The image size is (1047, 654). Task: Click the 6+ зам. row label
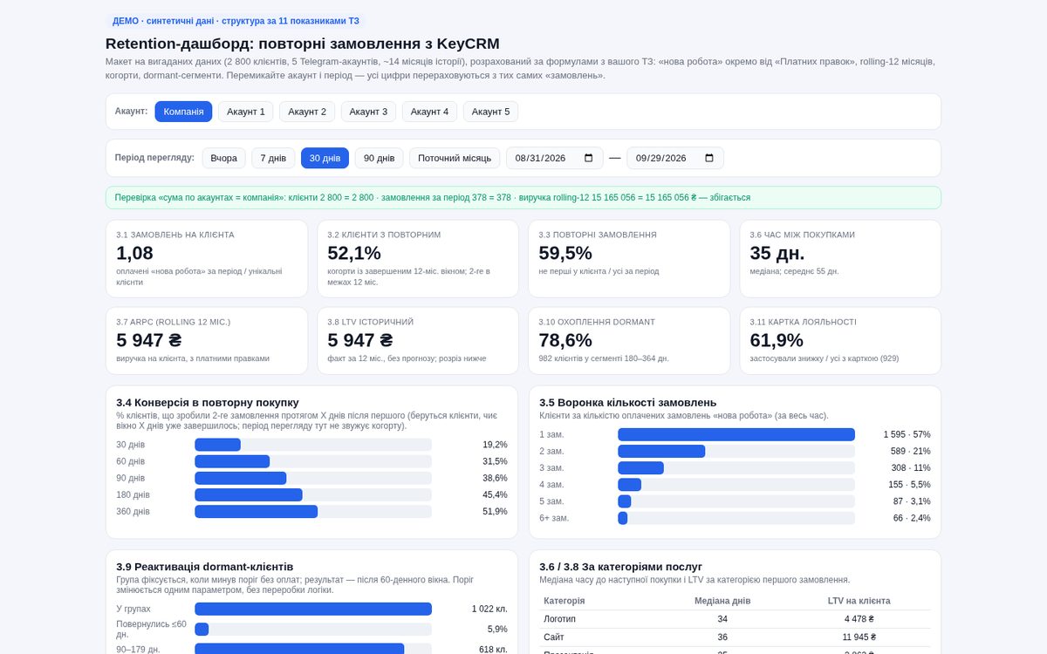(554, 517)
